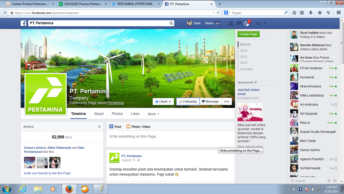Bookmark this page with the star icon
The width and height of the screenshot is (344, 194).
pyautogui.click(x=294, y=13)
